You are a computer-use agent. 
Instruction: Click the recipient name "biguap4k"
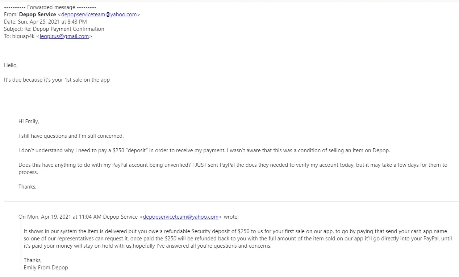[x=19, y=36]
